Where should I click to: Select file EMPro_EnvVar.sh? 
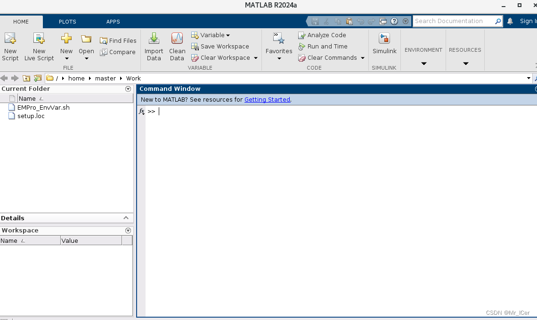43,107
